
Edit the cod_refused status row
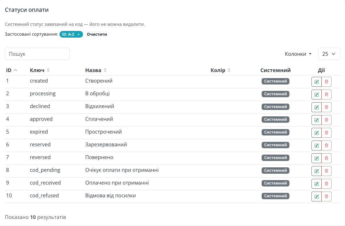click(x=316, y=196)
